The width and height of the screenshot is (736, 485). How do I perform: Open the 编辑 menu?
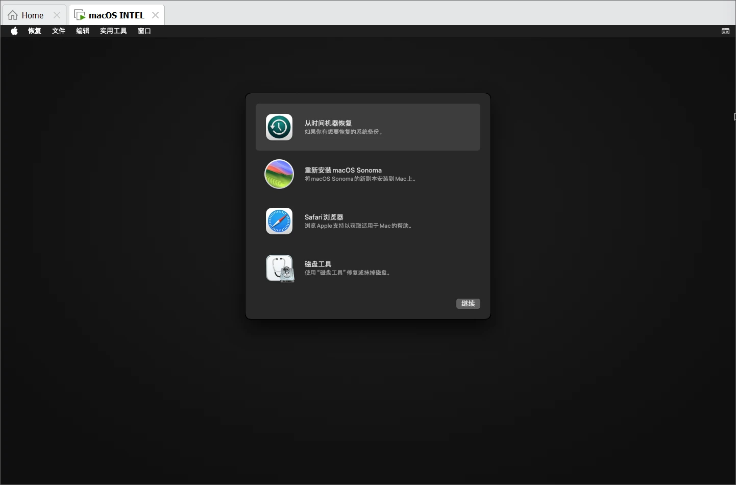tap(83, 31)
